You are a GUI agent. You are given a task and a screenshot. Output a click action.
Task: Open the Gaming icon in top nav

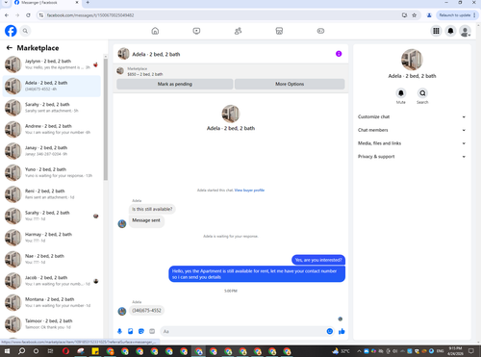click(x=320, y=31)
